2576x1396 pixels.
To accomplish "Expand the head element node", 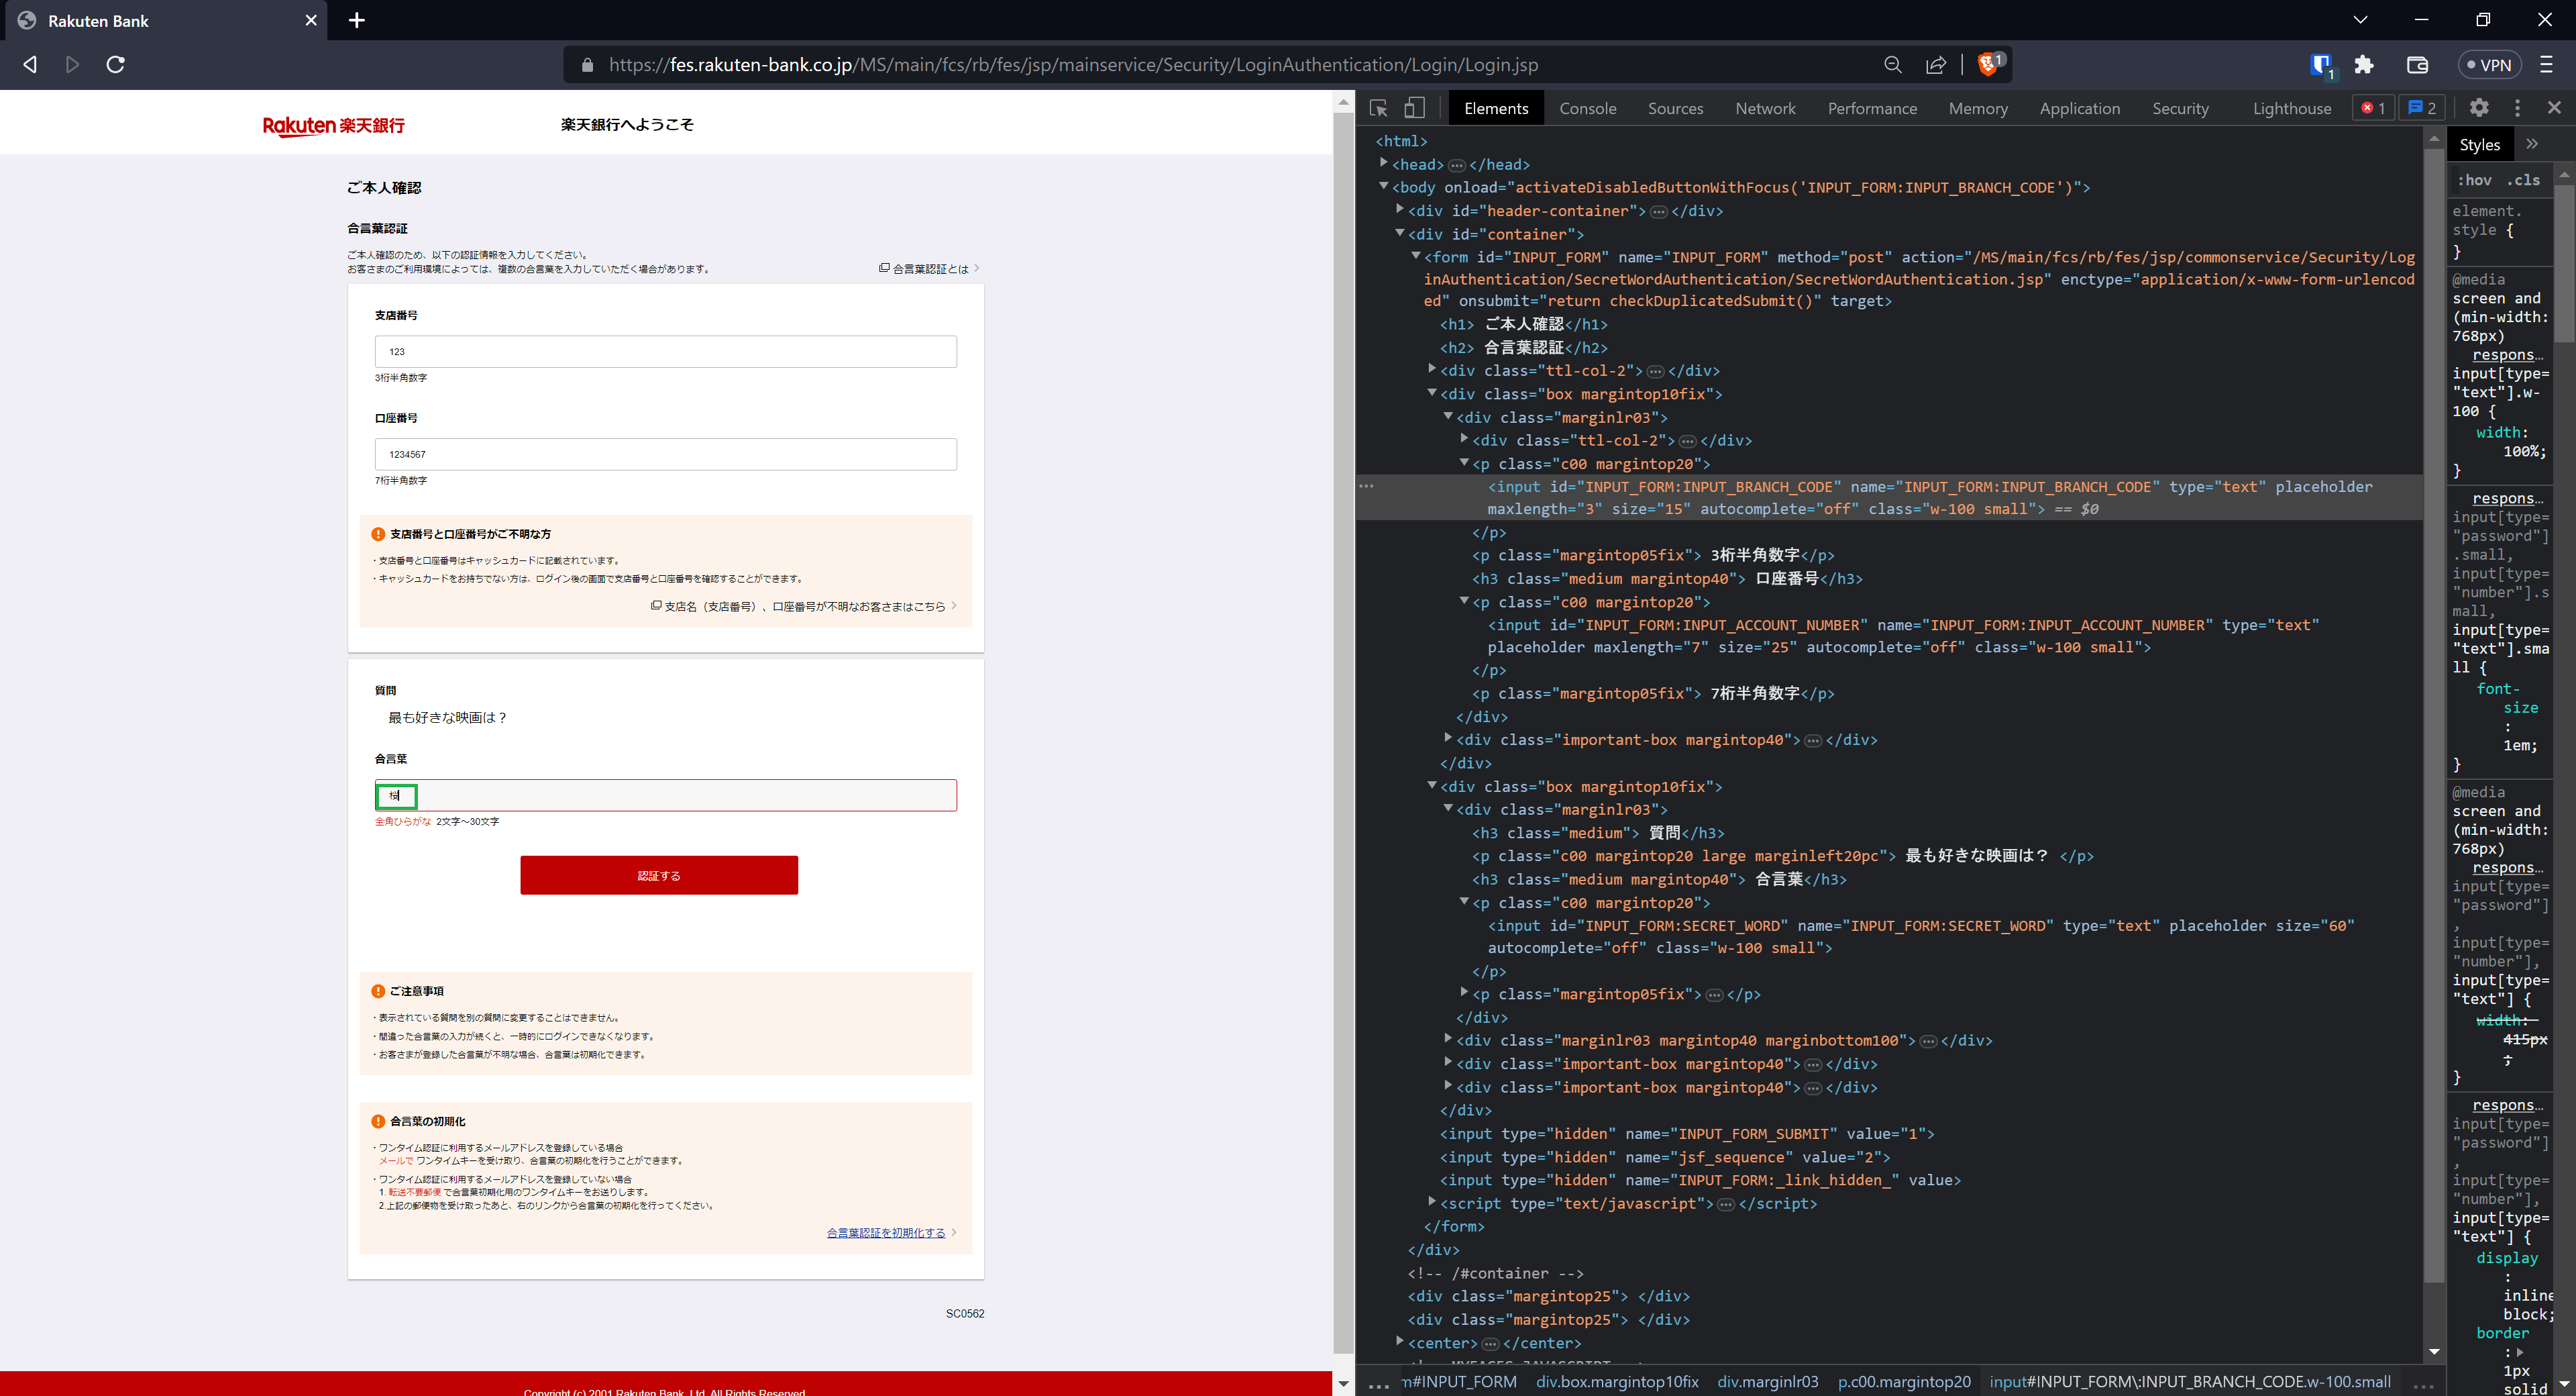I will (x=1384, y=163).
